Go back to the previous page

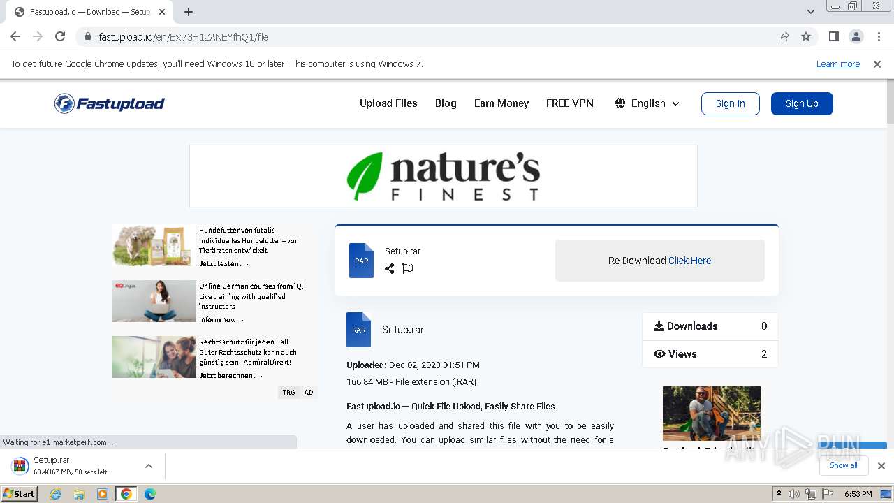[x=15, y=36]
